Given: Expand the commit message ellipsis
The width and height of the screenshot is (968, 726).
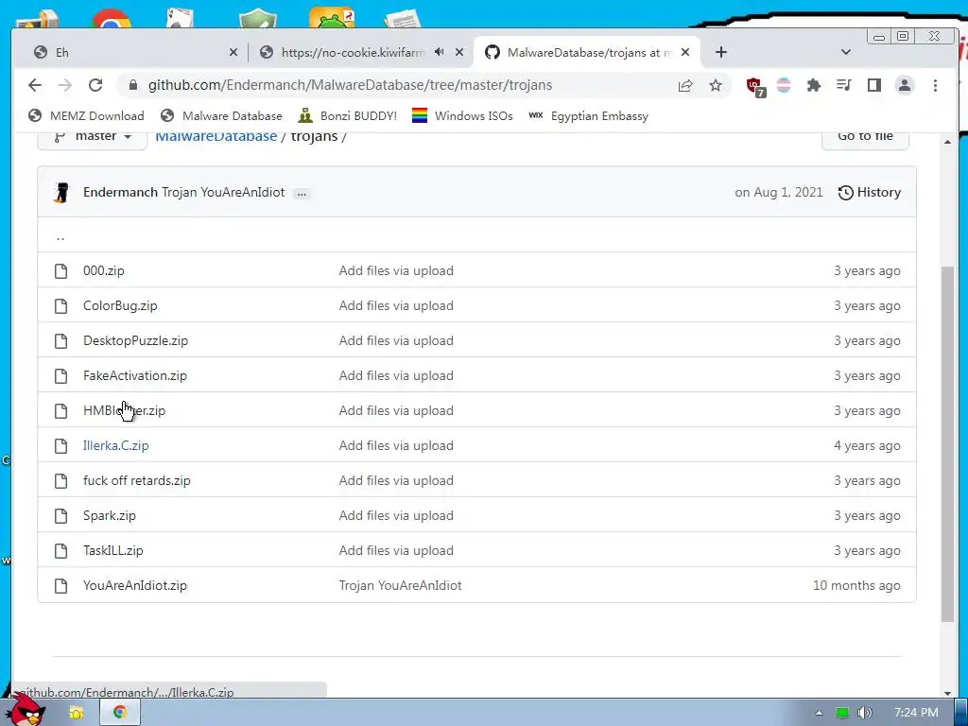Looking at the screenshot, I should tap(302, 193).
